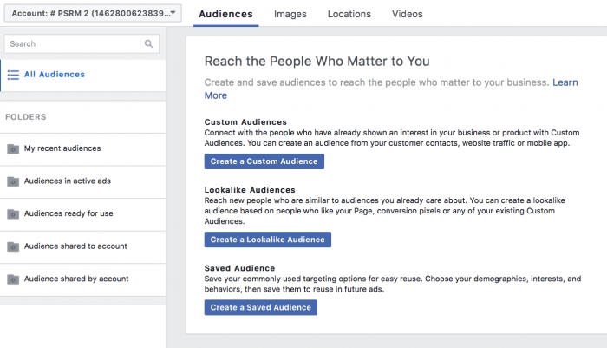Switch to the Images tab
Screen dimensions: 607x348
(x=290, y=14)
